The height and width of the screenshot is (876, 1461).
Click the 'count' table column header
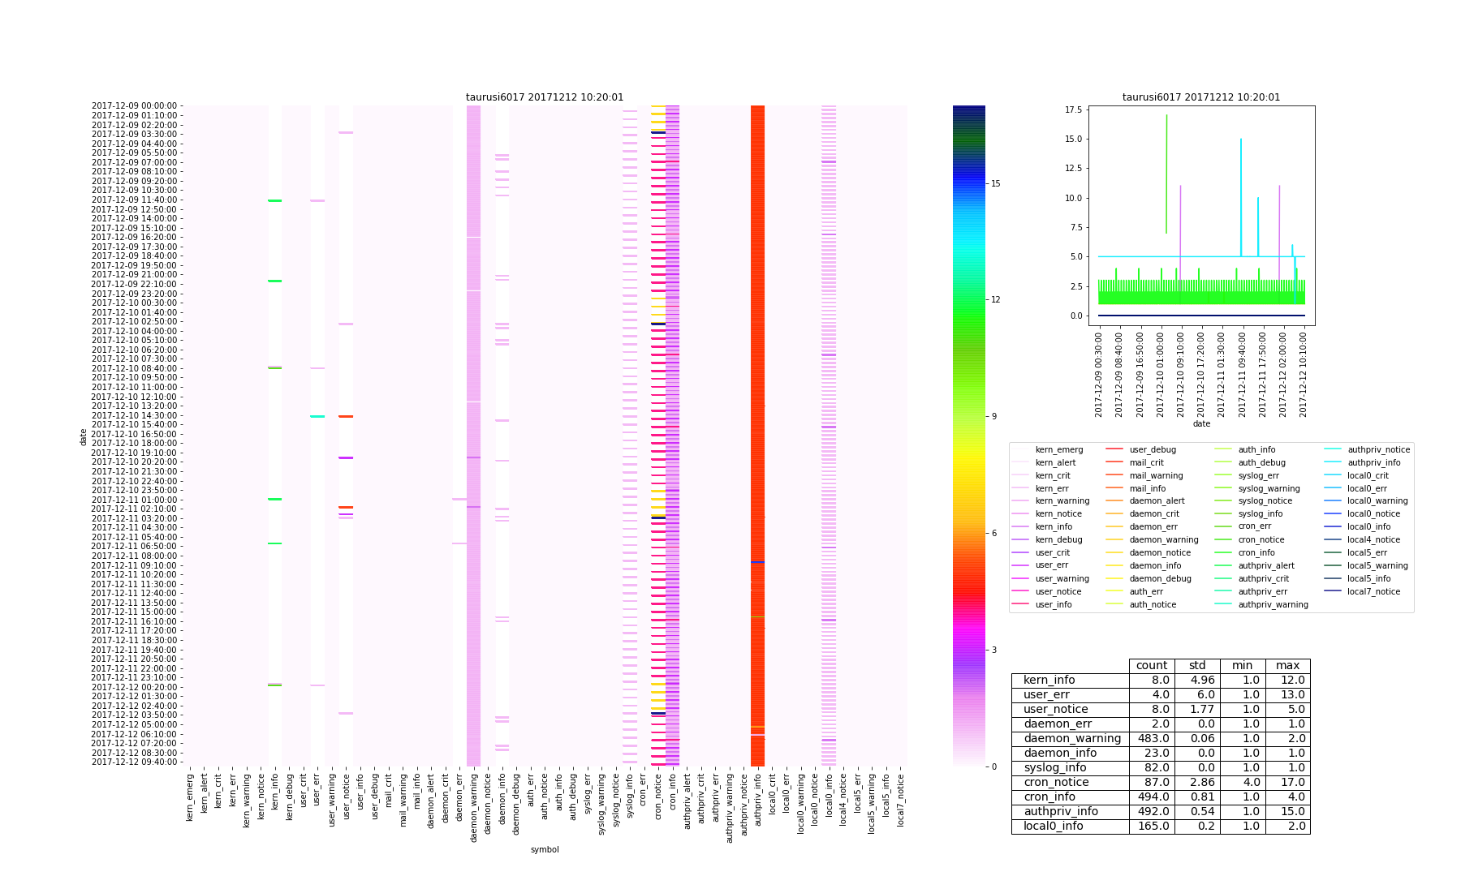pos(1151,666)
